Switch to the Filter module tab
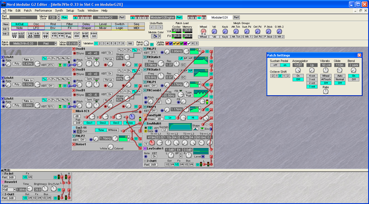 [69, 24]
